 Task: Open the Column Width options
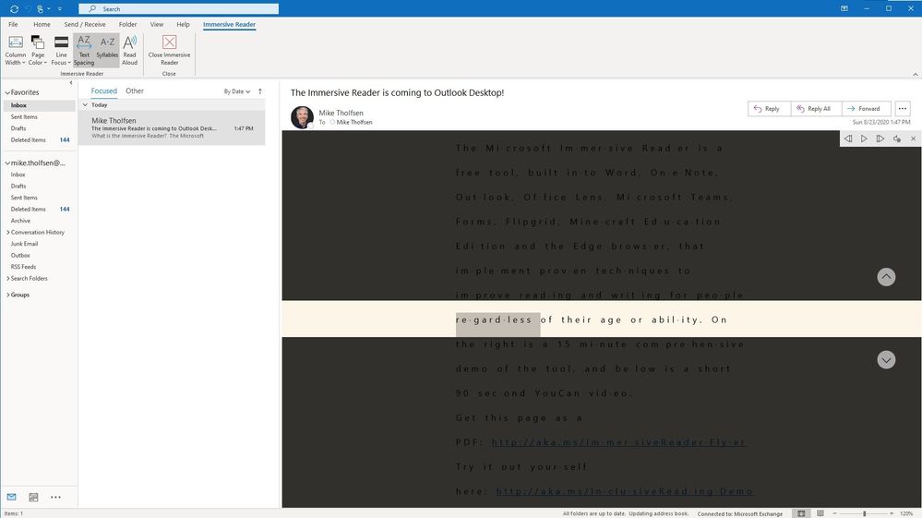(16, 50)
